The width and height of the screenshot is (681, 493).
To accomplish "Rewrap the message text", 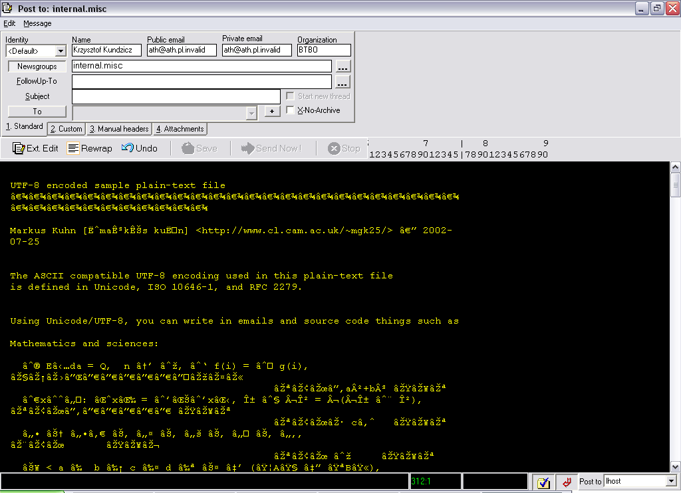I will tap(90, 148).
